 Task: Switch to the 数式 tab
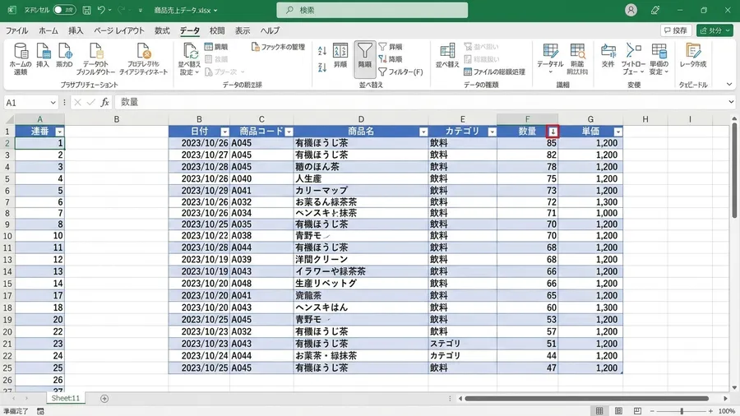coord(162,30)
